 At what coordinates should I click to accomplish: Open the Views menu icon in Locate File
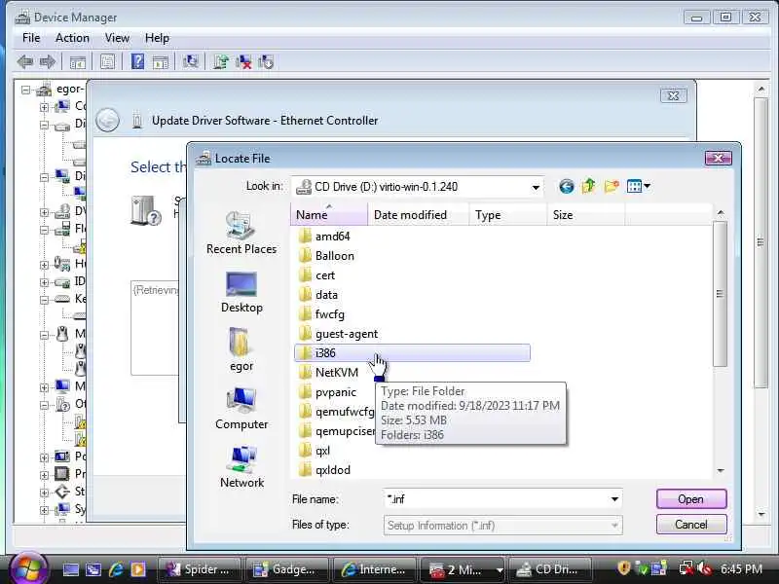click(639, 186)
